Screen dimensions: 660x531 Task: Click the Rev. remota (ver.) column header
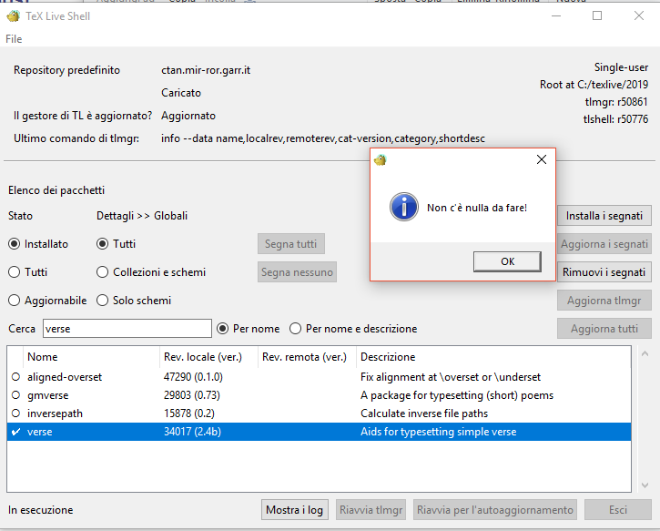point(308,357)
